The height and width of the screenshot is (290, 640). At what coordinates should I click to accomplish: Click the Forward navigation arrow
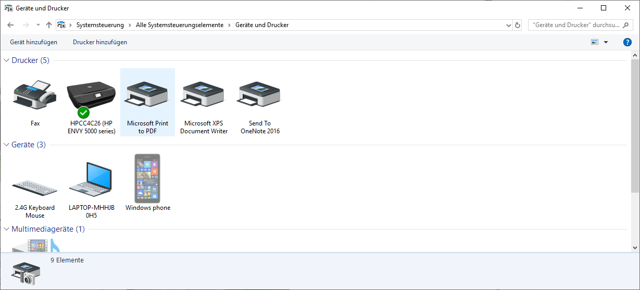click(x=26, y=25)
